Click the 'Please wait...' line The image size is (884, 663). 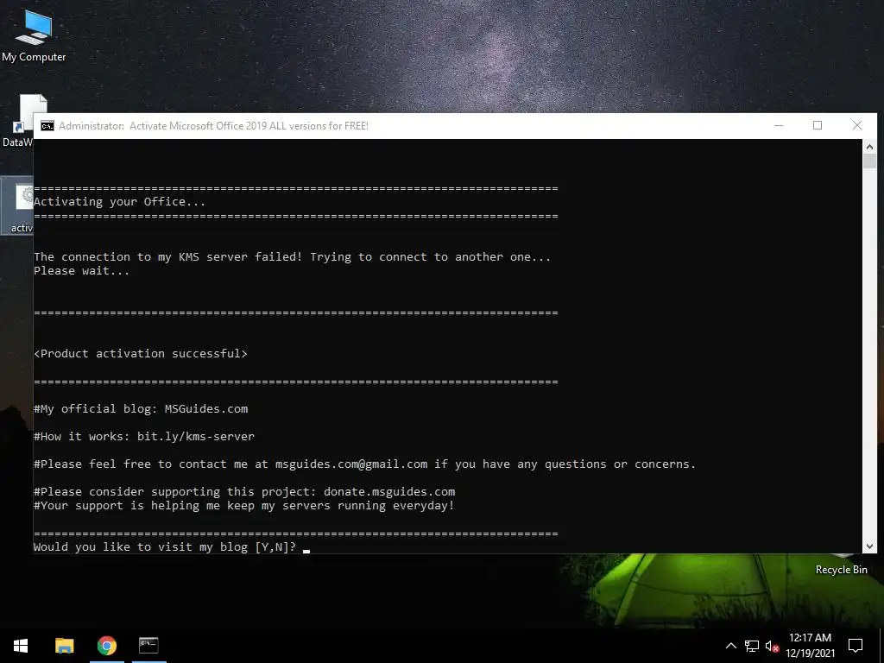pos(81,270)
